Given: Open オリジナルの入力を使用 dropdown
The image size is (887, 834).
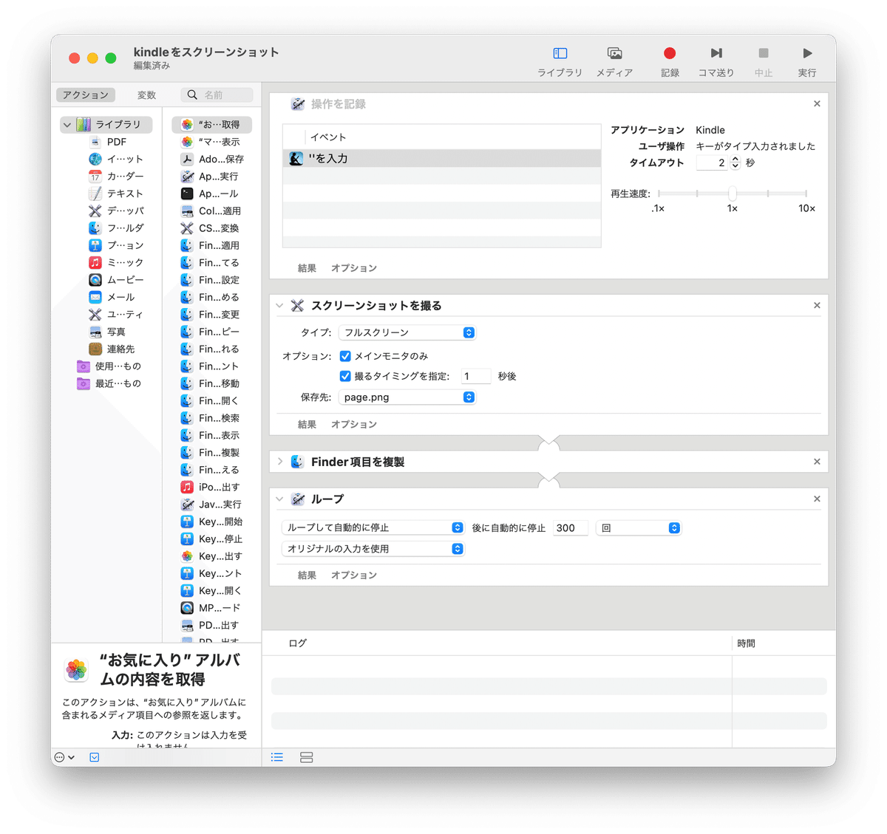Looking at the screenshot, I should coord(373,549).
